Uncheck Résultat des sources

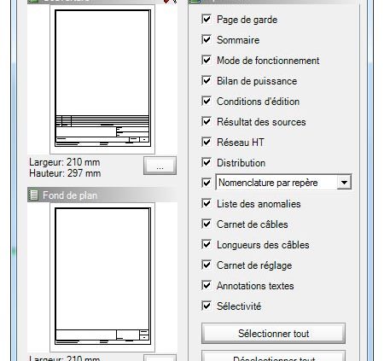click(x=207, y=122)
